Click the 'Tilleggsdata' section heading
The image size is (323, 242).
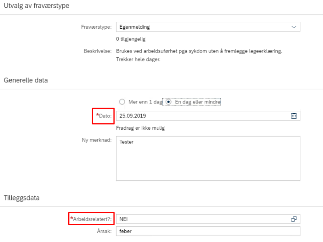(x=22, y=198)
